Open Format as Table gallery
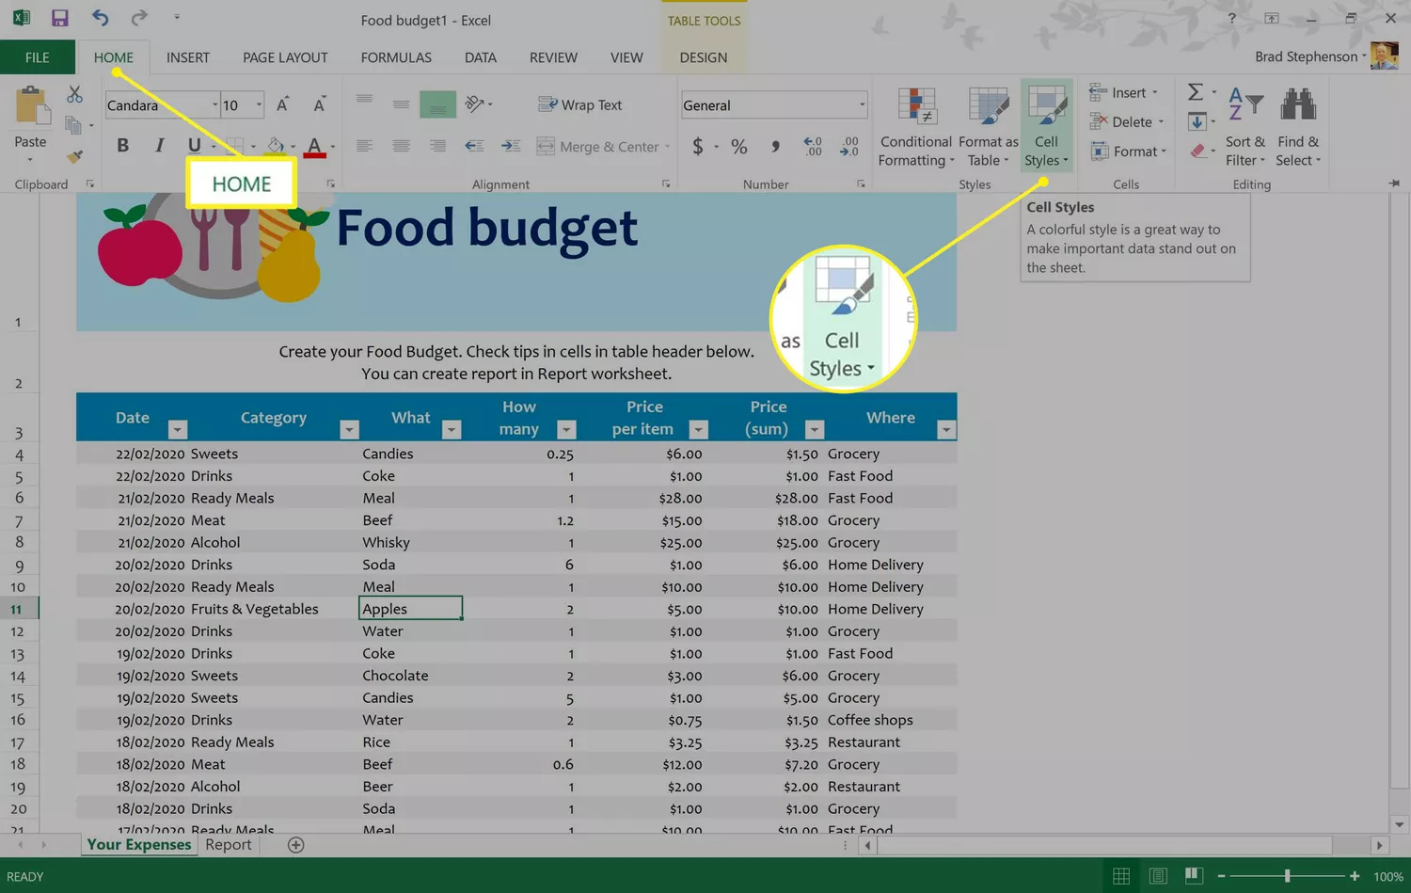This screenshot has height=893, width=1411. (x=989, y=127)
